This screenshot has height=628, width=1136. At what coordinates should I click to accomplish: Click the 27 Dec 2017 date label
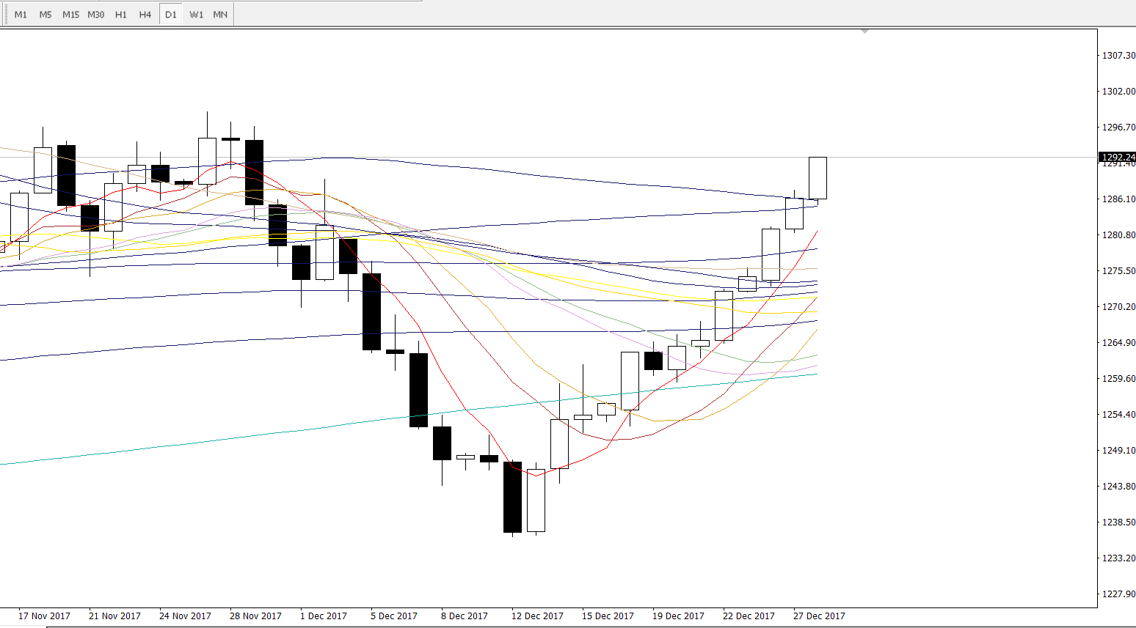[818, 616]
